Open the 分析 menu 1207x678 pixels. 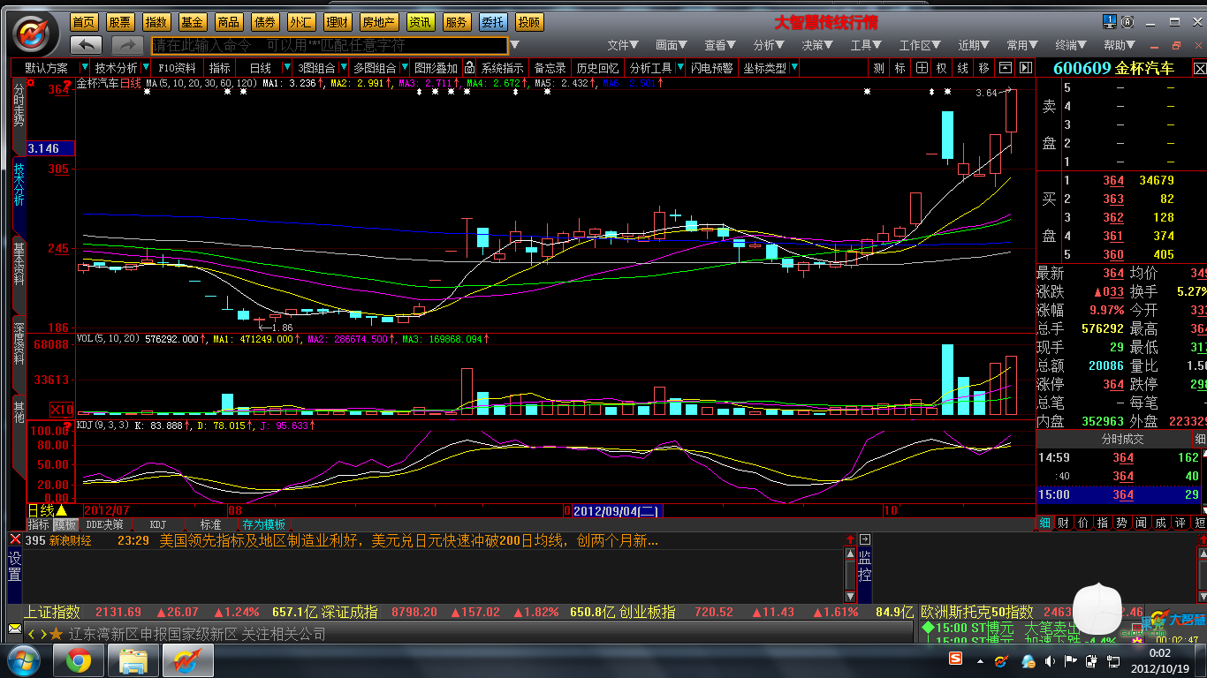click(769, 45)
